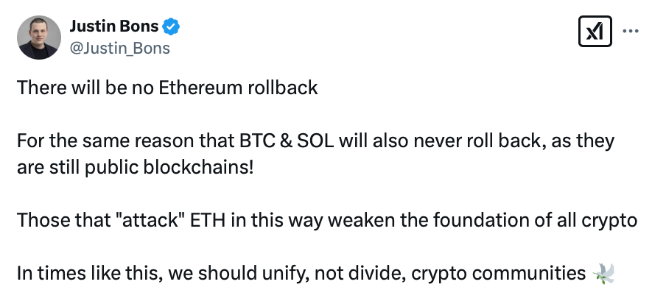Open the Justin Bons display name link
This screenshot has width=652, height=301.
tap(115, 27)
